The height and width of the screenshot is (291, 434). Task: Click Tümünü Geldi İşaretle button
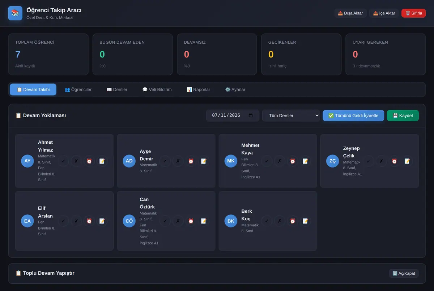pyautogui.click(x=353, y=116)
